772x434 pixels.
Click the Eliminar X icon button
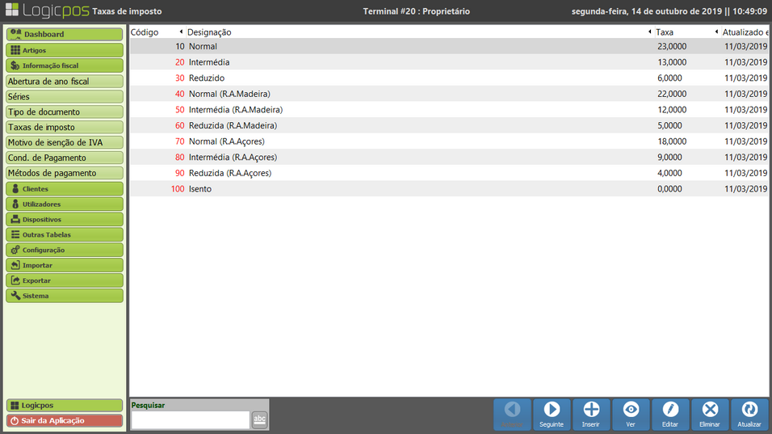point(710,414)
